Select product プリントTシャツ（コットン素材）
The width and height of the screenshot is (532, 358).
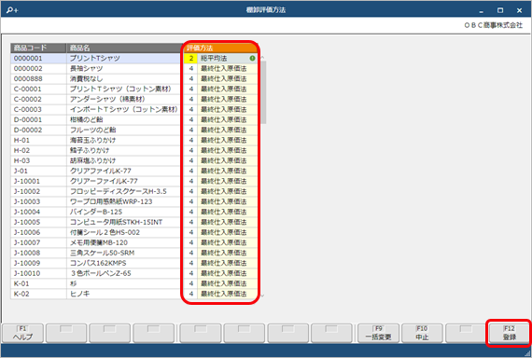(122, 89)
